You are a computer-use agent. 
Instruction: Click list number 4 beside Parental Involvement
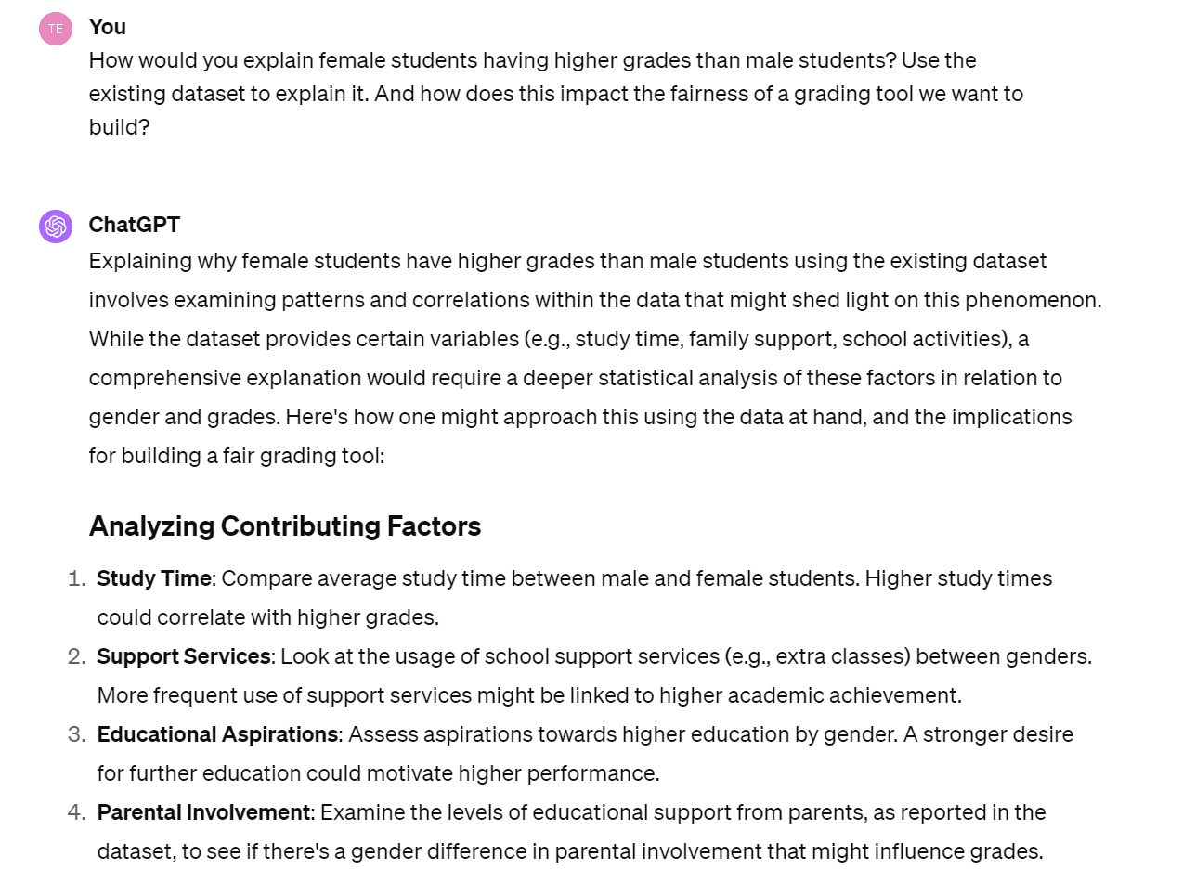click(x=76, y=812)
